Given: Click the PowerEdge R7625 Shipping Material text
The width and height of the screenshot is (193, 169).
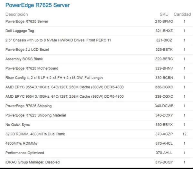Looking at the screenshot, I should 35,115.
